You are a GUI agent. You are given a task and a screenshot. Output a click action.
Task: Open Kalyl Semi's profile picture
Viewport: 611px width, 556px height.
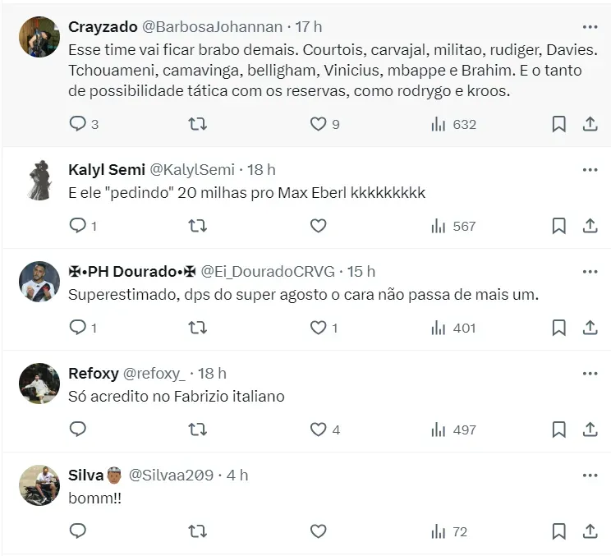39,181
